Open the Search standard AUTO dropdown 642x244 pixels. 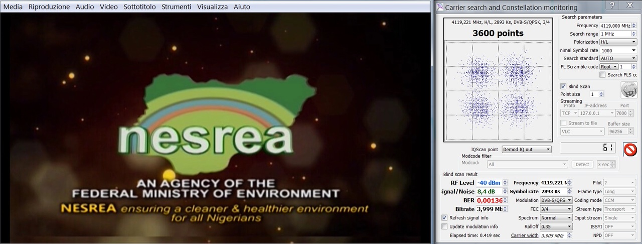click(618, 58)
